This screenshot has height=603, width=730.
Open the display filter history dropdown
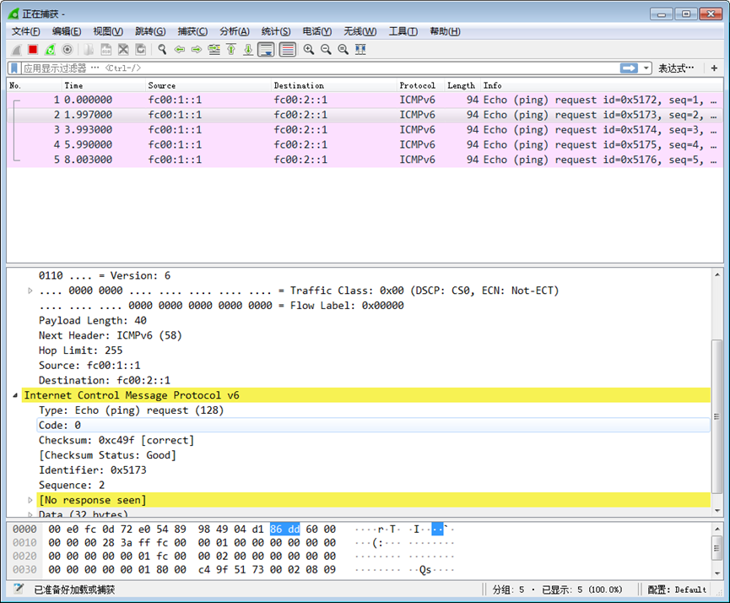(646, 68)
